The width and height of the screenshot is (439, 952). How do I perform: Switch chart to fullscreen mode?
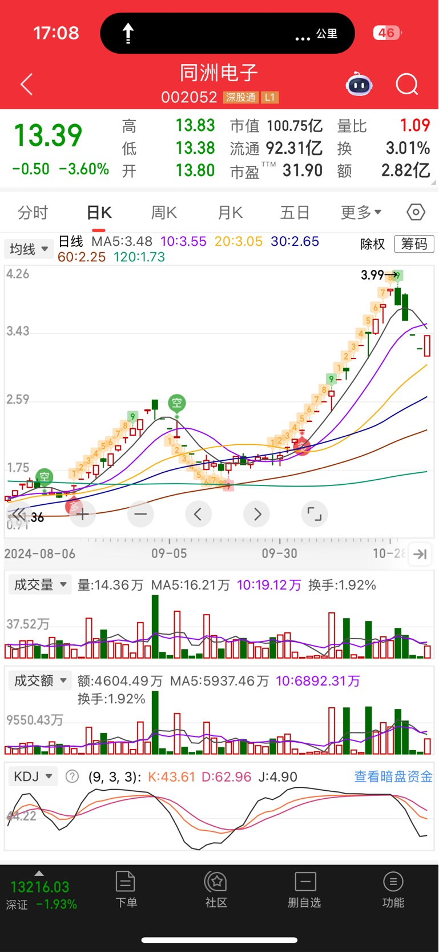pos(315,514)
